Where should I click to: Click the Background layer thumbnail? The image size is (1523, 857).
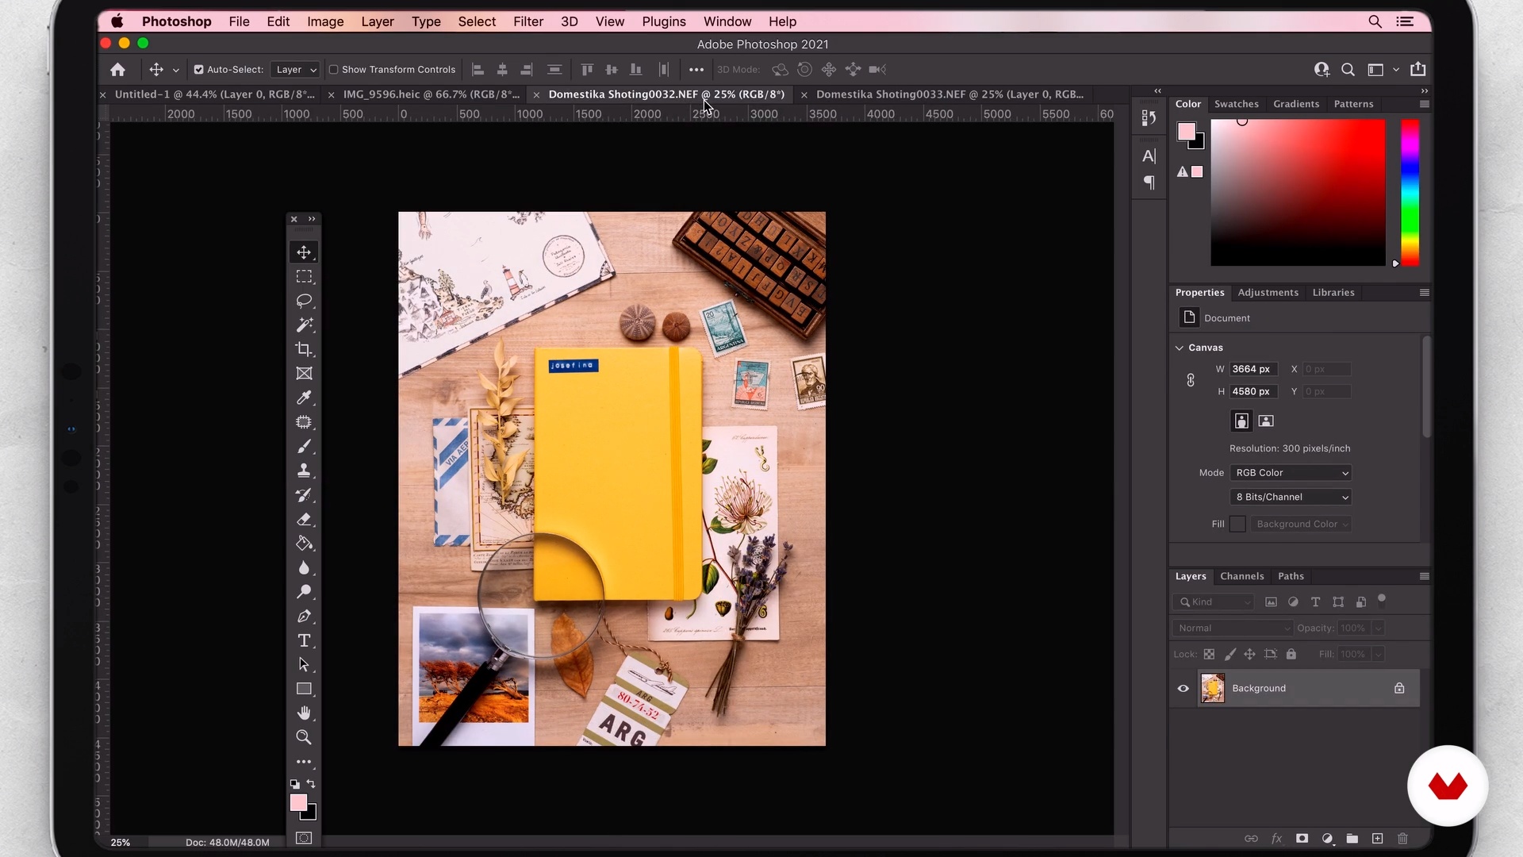point(1212,689)
